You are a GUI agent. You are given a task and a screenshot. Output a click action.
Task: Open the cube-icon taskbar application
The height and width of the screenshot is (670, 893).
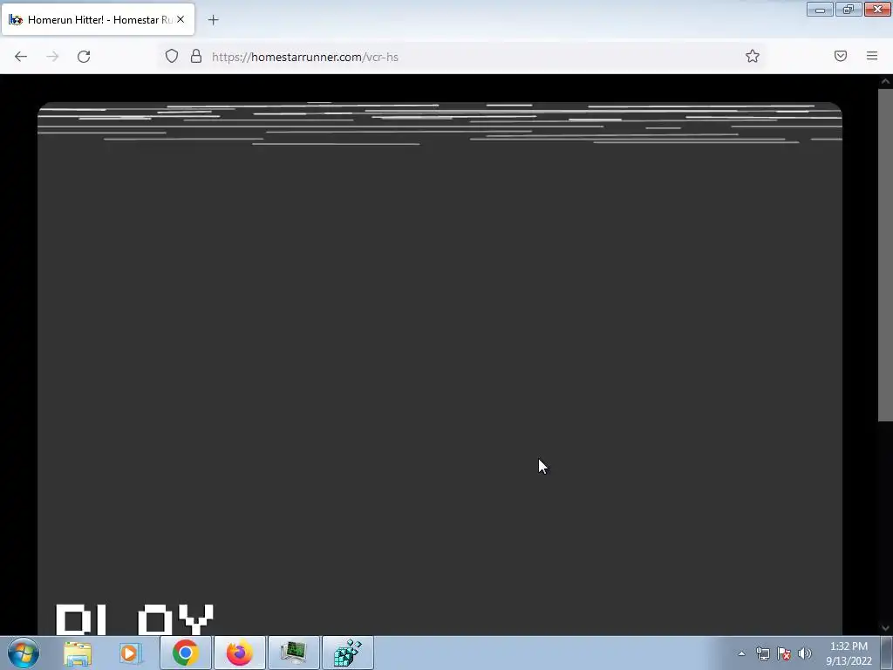348,653
